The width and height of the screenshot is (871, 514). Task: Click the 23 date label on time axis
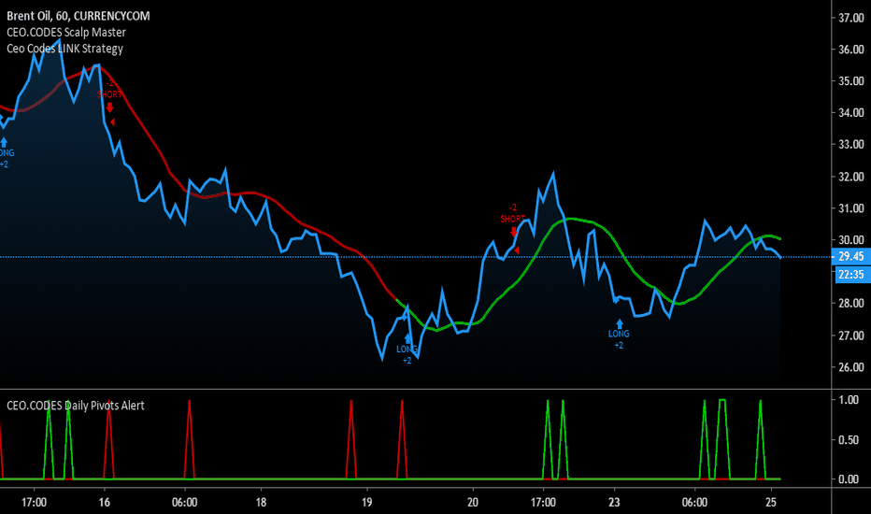[x=614, y=503]
